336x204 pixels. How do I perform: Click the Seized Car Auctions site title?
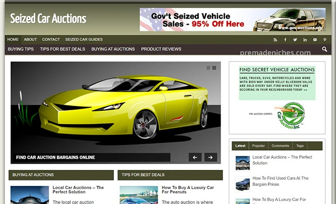[x=48, y=19]
